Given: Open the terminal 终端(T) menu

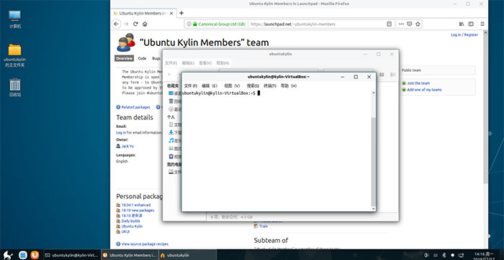Looking at the screenshot, I should tap(270, 86).
